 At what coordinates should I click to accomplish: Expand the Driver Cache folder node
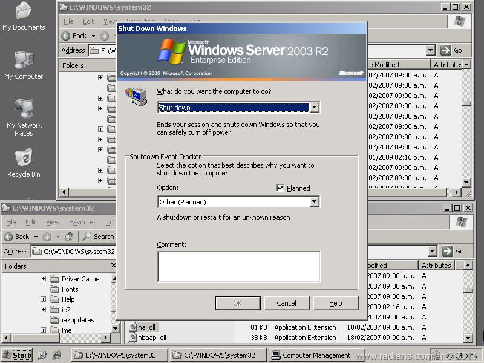pos(44,279)
